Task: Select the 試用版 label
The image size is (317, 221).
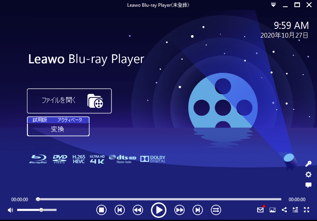Action: point(40,120)
